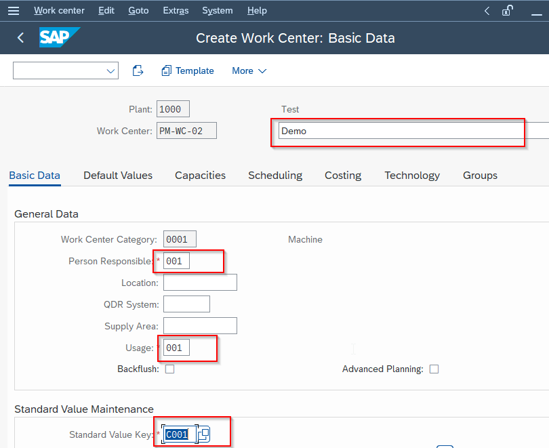This screenshot has height=448, width=549.
Task: Click the back arrow in the top menu bar
Action: 487,10
